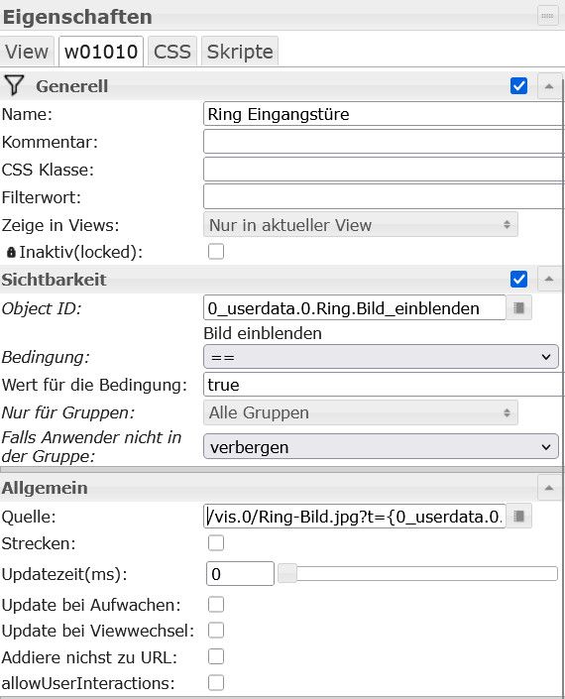The height and width of the screenshot is (699, 565).
Task: Toggle the Generell section checkbox
Action: [x=518, y=85]
